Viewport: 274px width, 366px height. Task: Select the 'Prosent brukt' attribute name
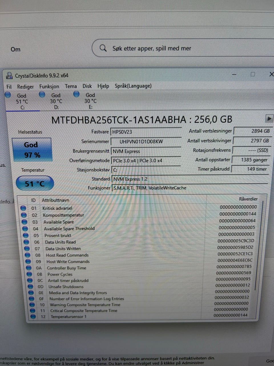(58, 235)
